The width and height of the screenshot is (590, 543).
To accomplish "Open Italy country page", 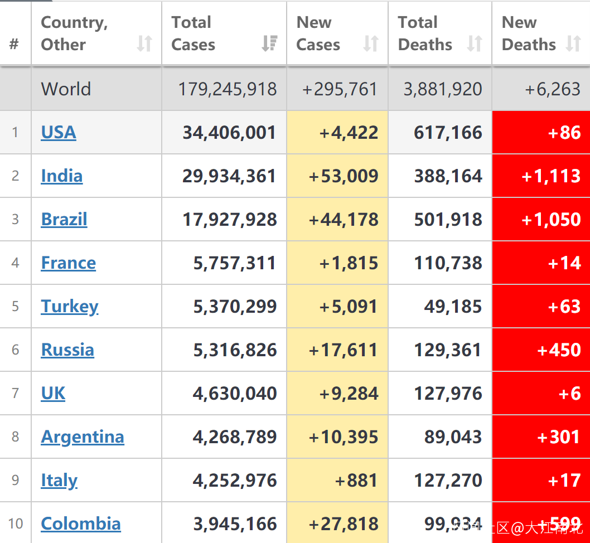I will tap(59, 480).
